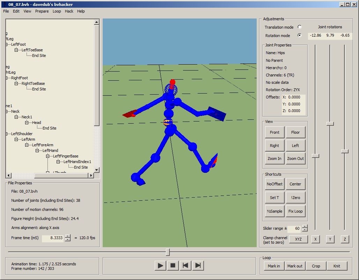Collapse the Neck1 tree node
The width and height of the screenshot is (359, 280).
(16, 117)
